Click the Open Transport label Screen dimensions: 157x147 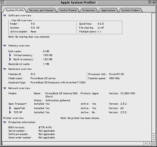[17, 104]
